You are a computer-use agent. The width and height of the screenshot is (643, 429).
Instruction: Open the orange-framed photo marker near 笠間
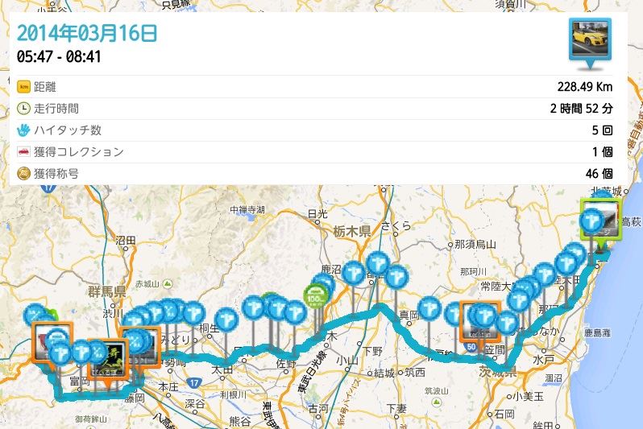point(480,322)
